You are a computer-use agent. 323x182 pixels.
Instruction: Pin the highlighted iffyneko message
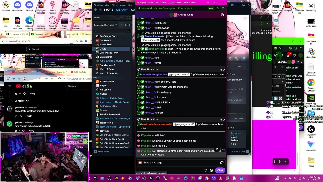[217, 149]
